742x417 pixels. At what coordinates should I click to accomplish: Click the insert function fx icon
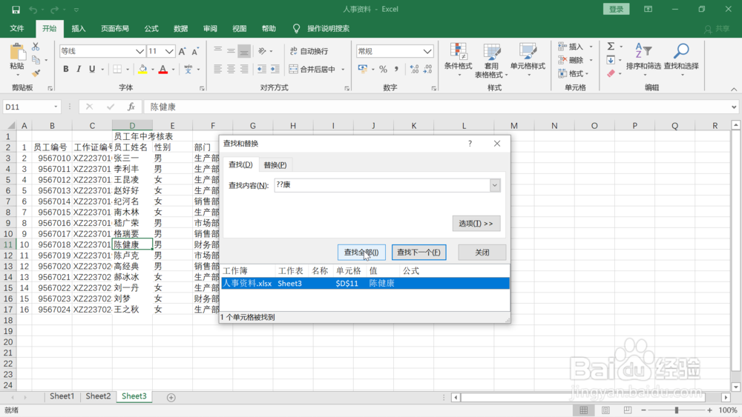131,107
